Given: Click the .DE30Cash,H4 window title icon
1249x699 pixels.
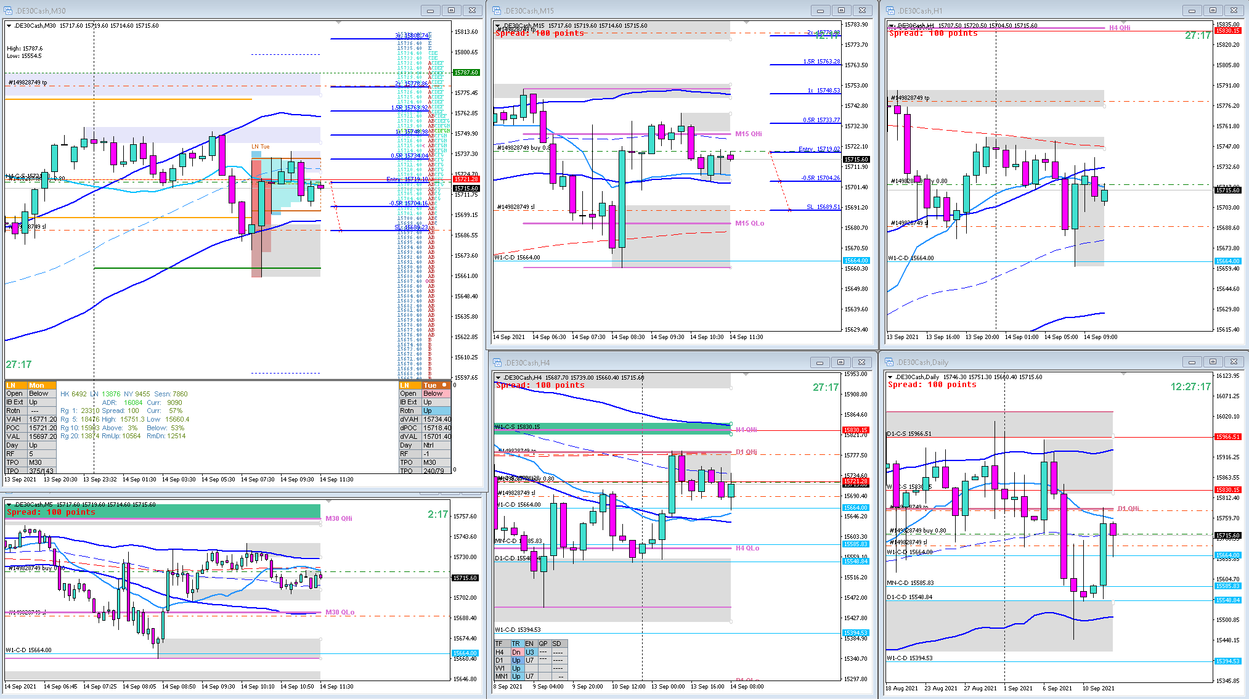Looking at the screenshot, I should 497,362.
